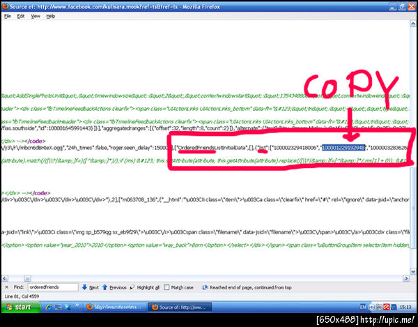Click the 'Line 81, Col 4559' status text
The image size is (418, 327).
22,296
